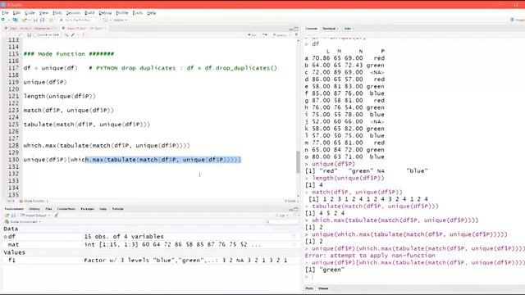Open the View menu
The height and width of the screenshot is (295, 525).
coord(43,13)
